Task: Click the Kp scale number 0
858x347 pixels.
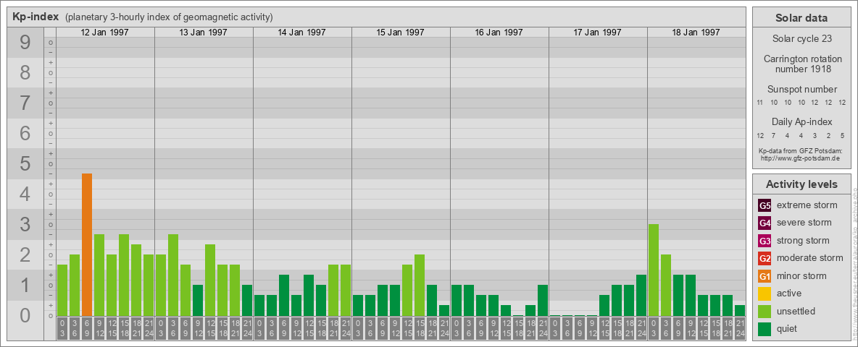Action: coord(25,314)
